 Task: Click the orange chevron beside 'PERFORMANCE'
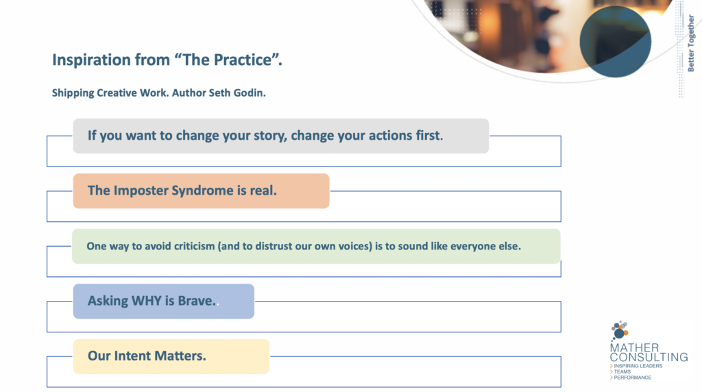pyautogui.click(x=611, y=377)
